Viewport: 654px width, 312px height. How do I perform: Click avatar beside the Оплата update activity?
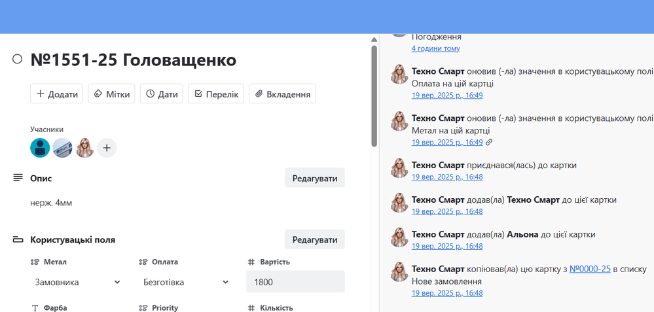click(x=399, y=74)
